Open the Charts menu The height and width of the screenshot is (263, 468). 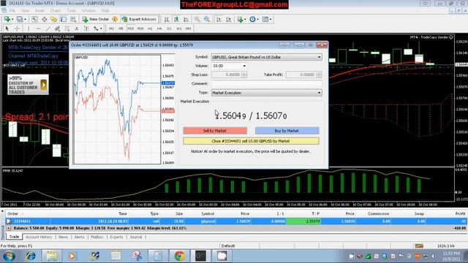tap(56, 10)
